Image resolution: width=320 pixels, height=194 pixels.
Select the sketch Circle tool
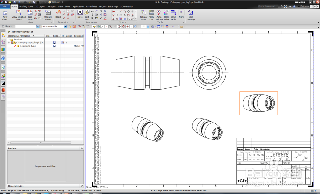click(128, 11)
